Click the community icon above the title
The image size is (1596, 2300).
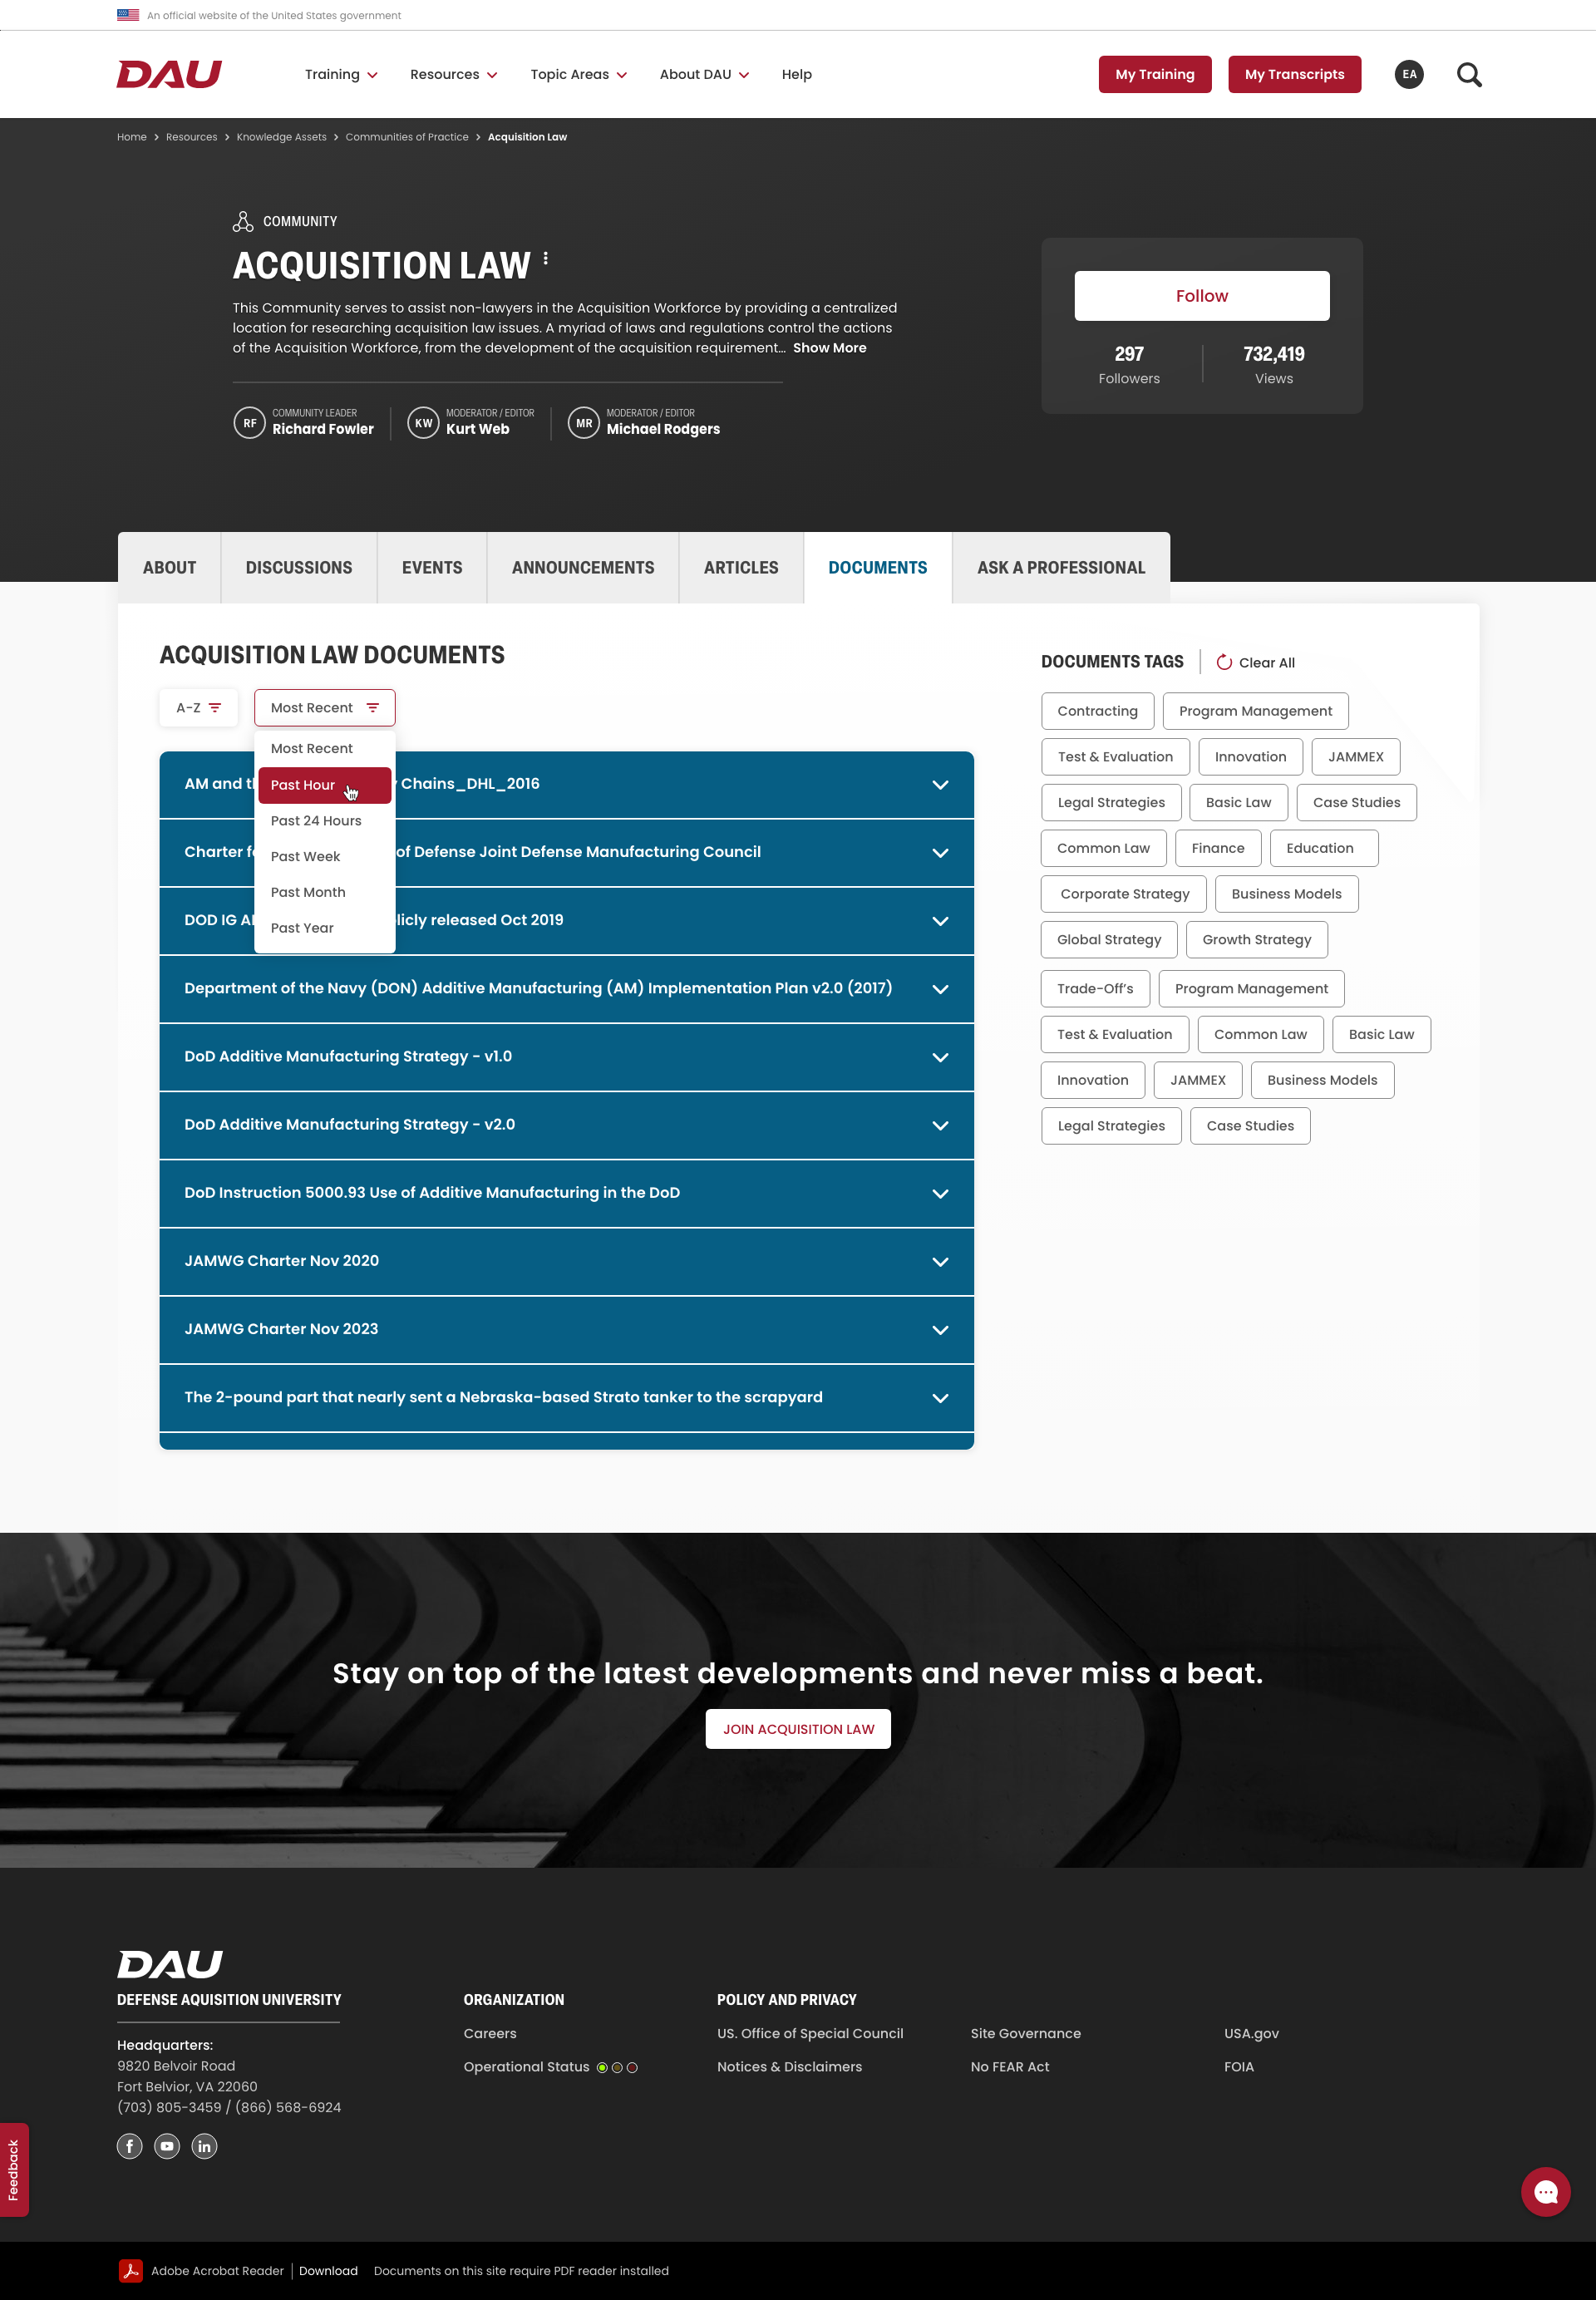tap(243, 221)
